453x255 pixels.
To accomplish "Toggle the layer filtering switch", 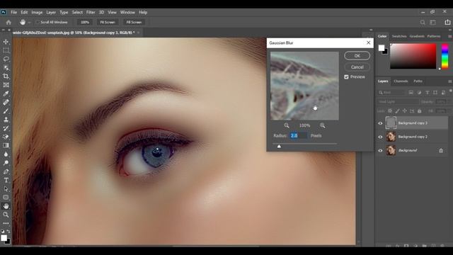I will (x=450, y=91).
